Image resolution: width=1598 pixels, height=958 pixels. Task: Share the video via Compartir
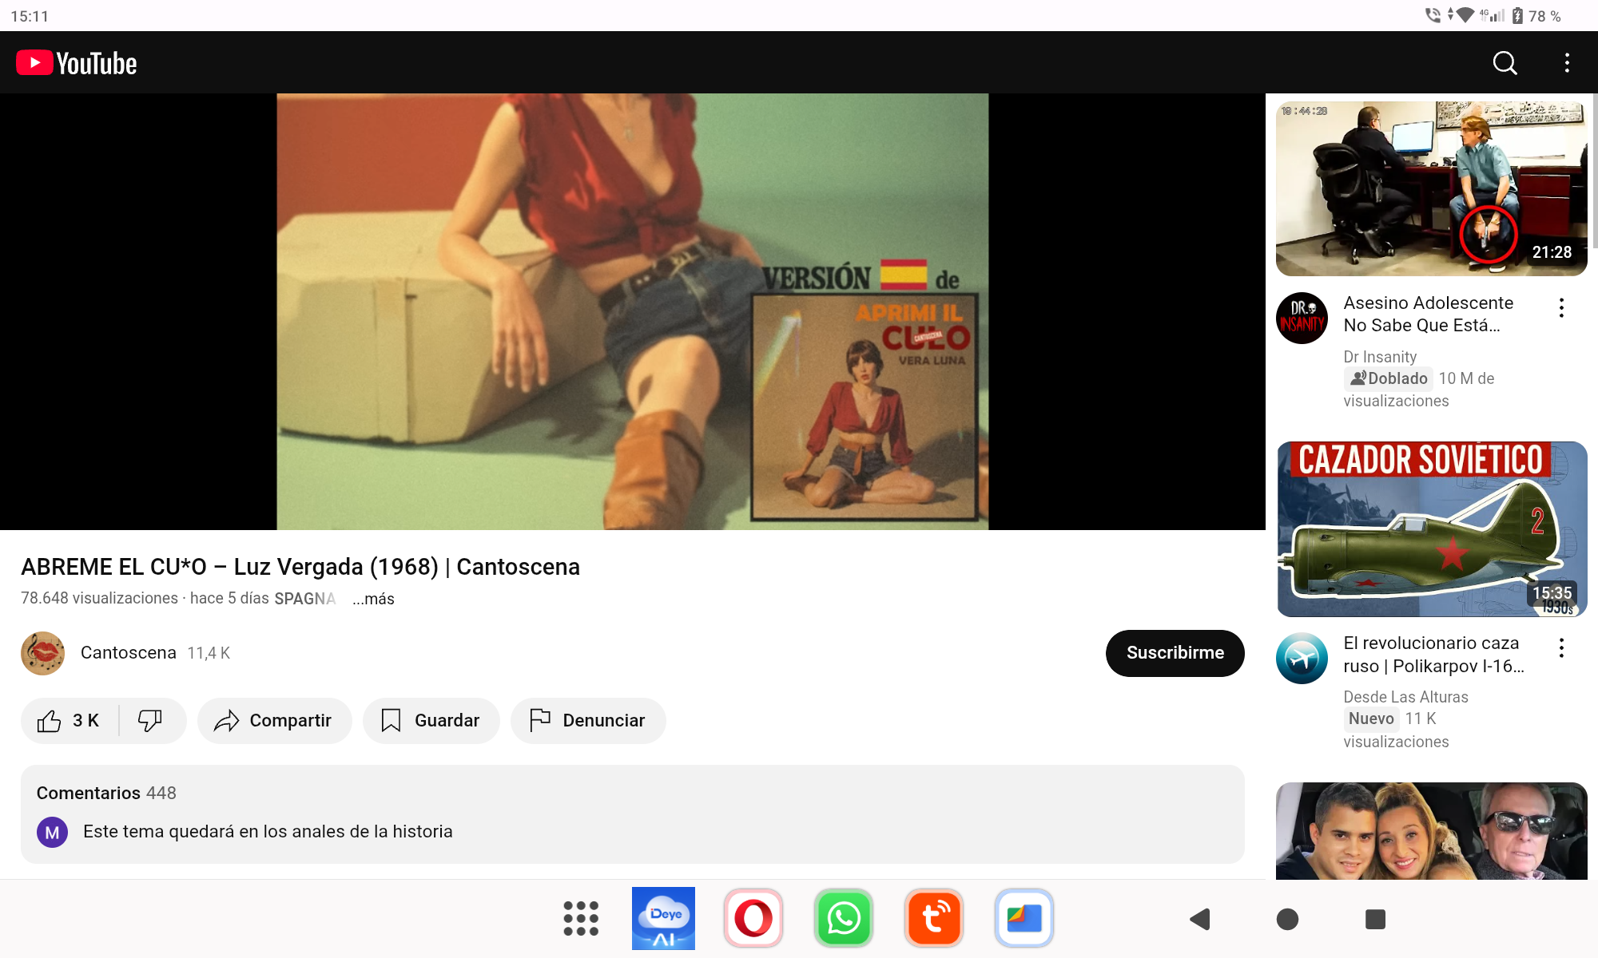274,721
